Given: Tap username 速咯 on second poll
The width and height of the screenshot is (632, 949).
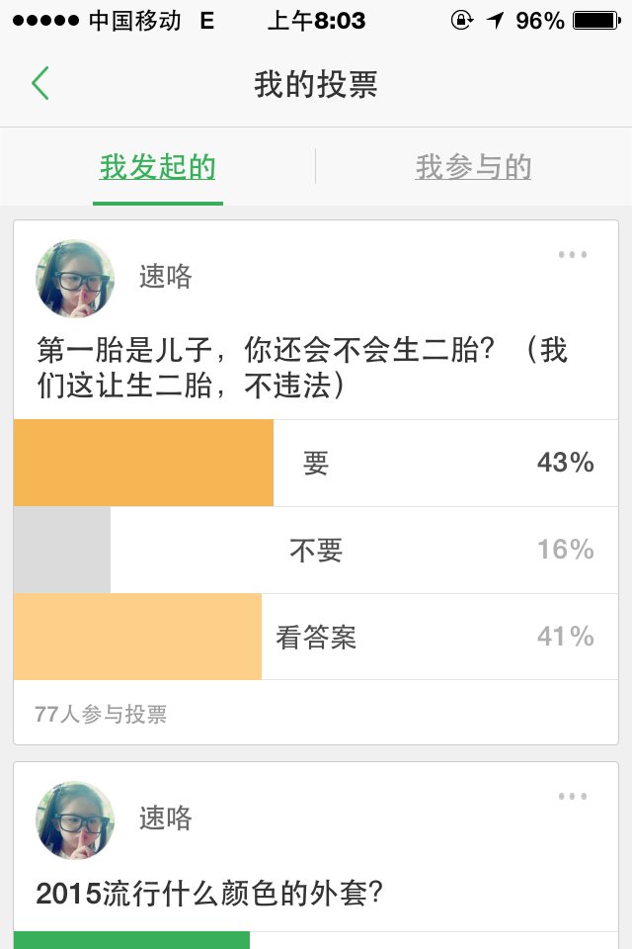Looking at the screenshot, I should (x=166, y=819).
